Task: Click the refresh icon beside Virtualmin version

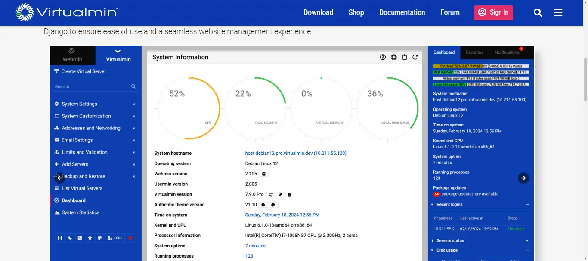Action: coord(271,195)
